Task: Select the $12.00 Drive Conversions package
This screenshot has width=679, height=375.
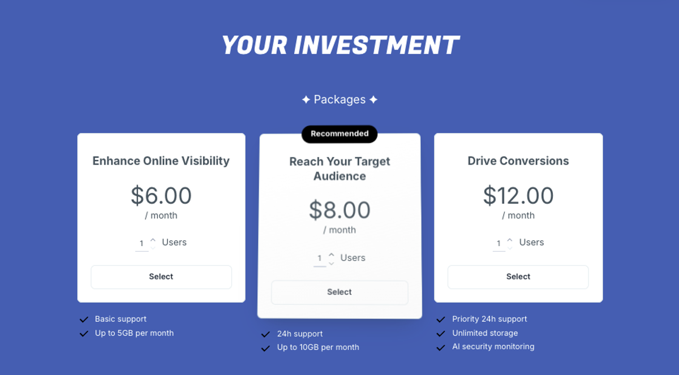Action: tap(518, 277)
